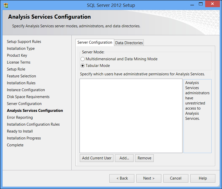This screenshot has width=222, height=189.
Task: Switch to the Data Directories tab
Action: [x=129, y=43]
